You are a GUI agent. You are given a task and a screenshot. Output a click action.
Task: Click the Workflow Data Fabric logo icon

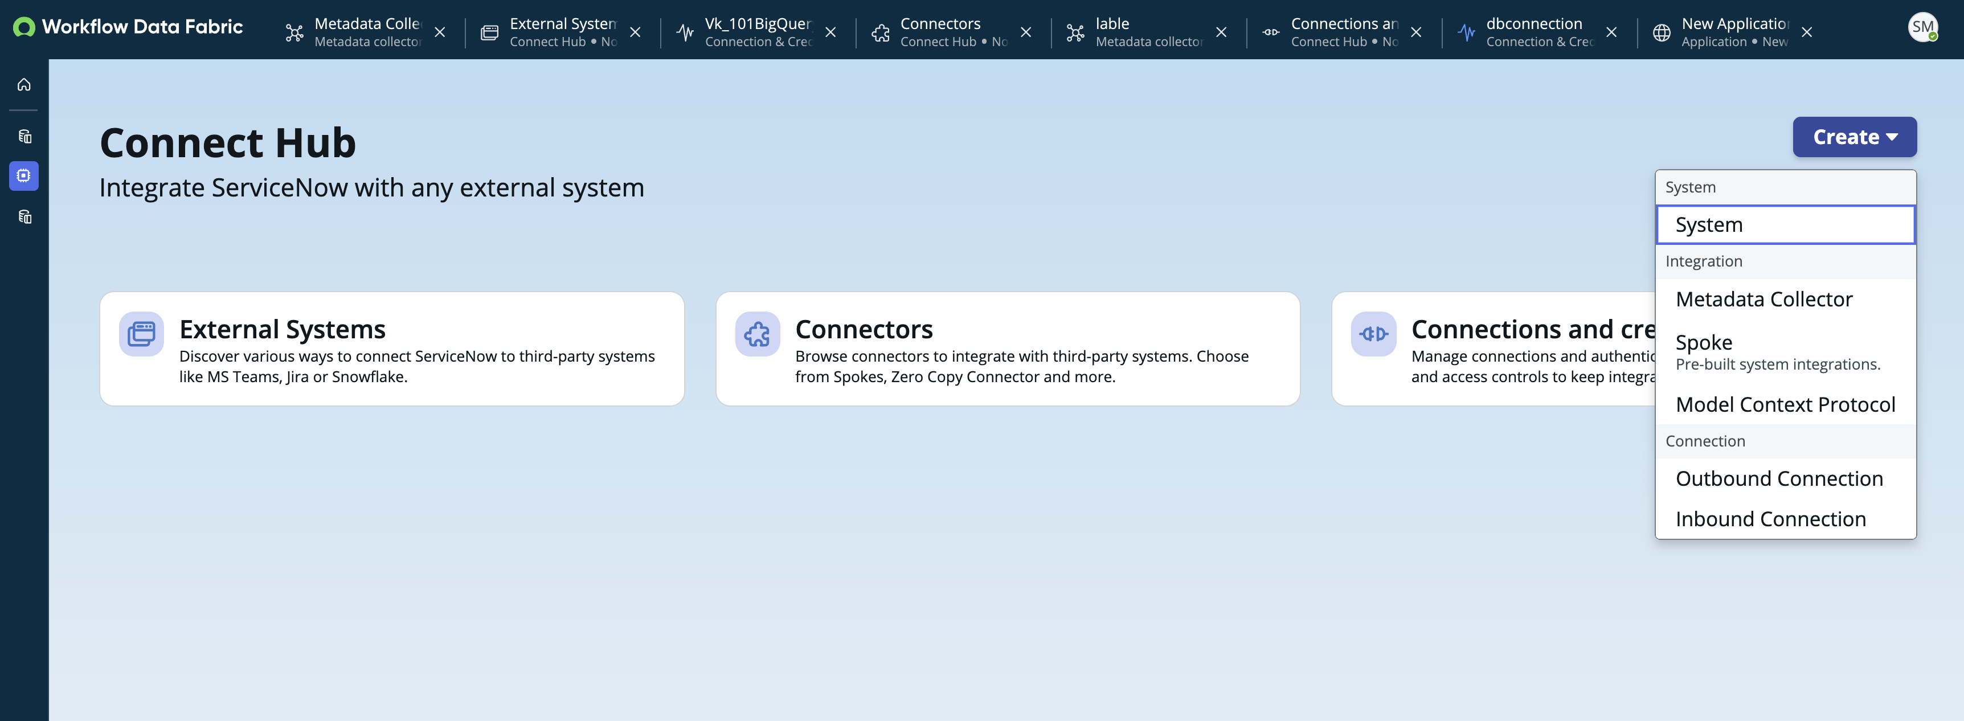click(23, 27)
